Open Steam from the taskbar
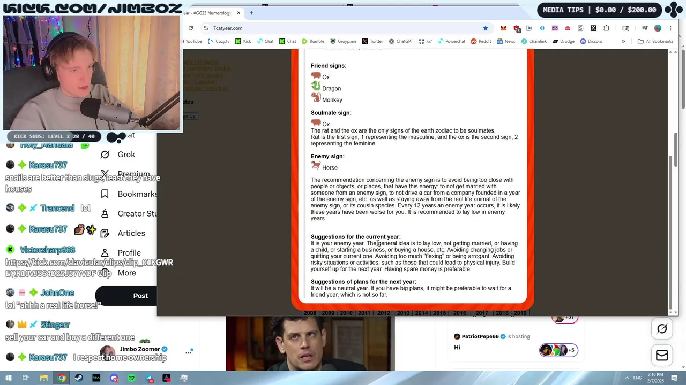The height and width of the screenshot is (385, 686). point(79,378)
